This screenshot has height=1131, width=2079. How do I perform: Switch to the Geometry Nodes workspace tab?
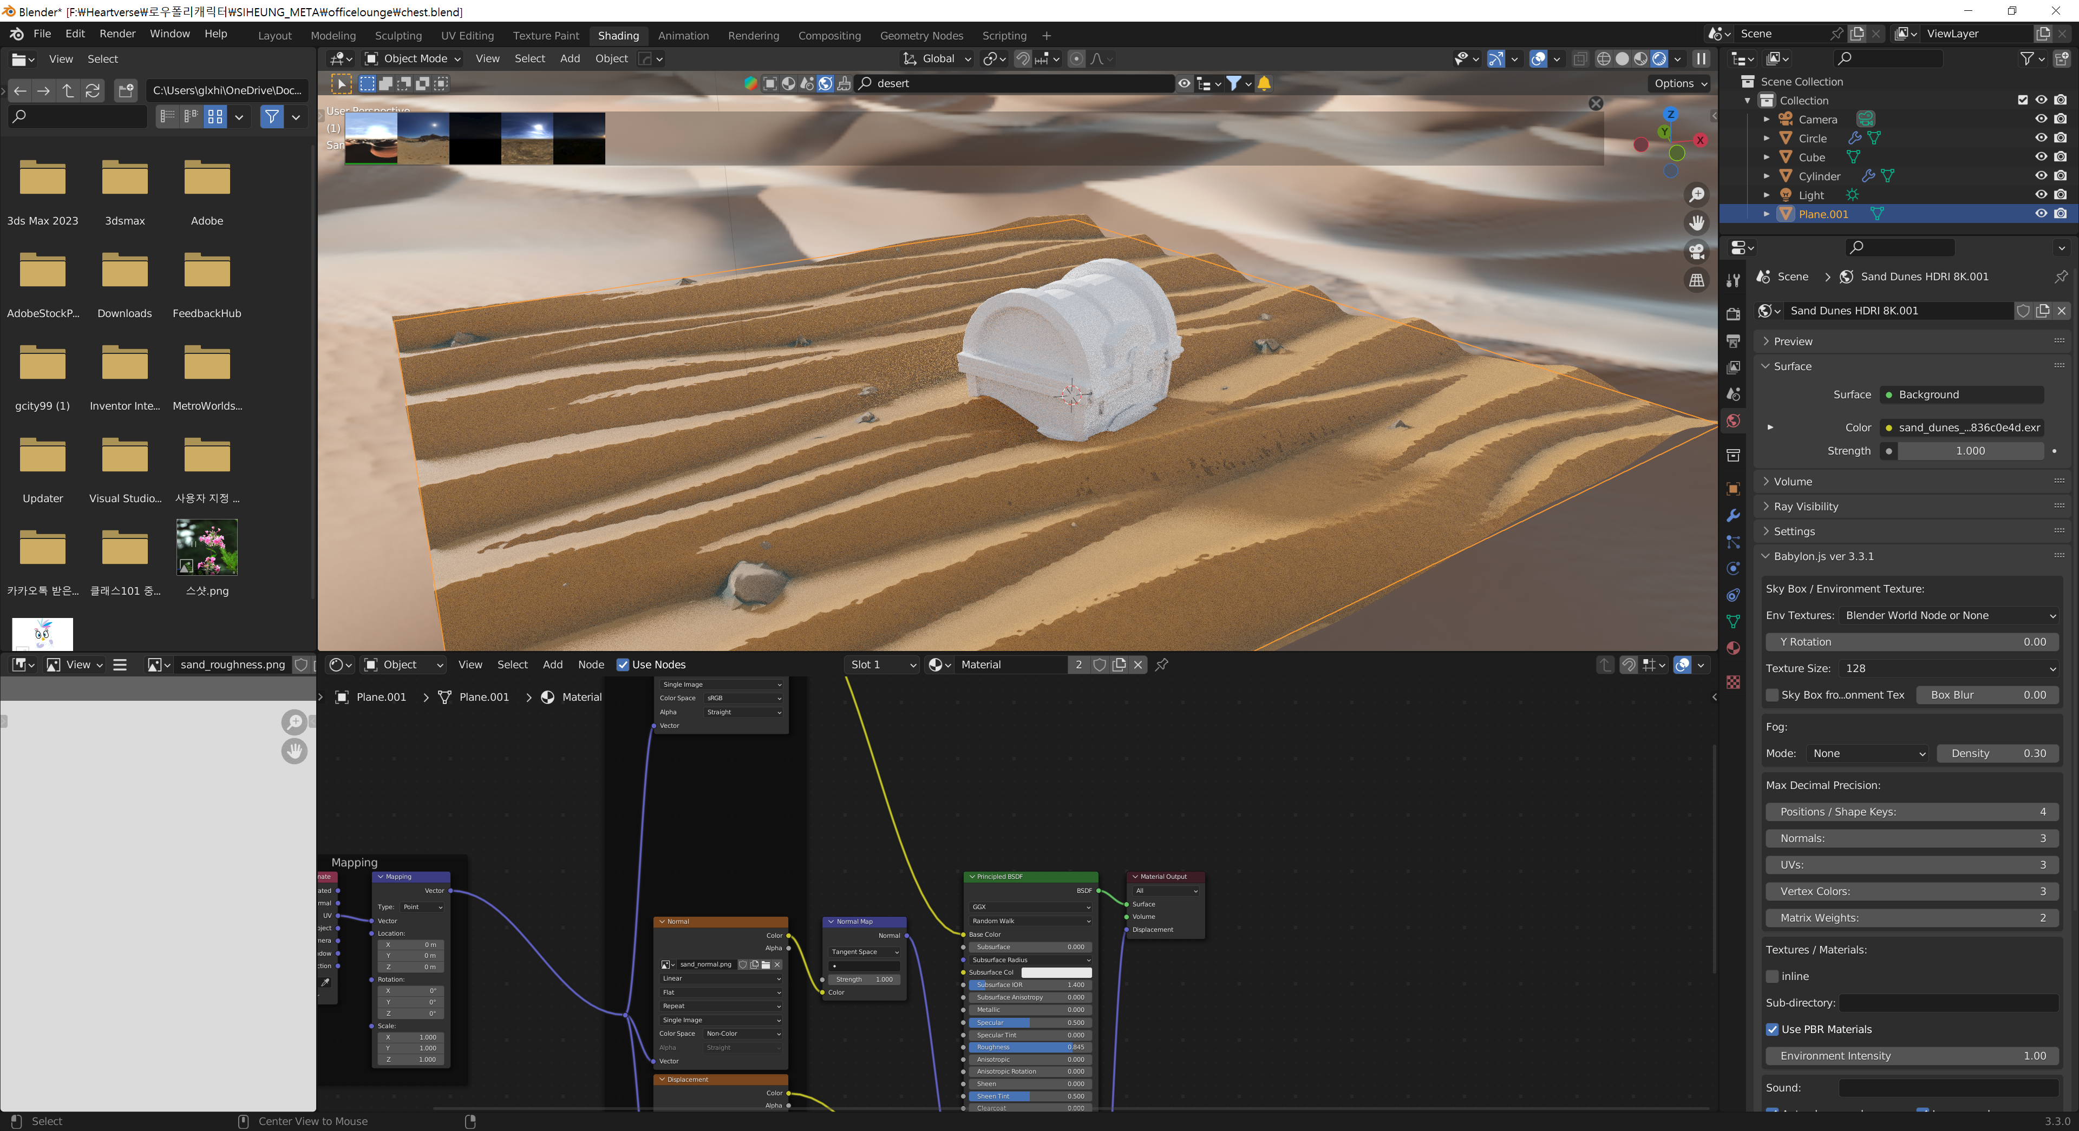coord(921,36)
